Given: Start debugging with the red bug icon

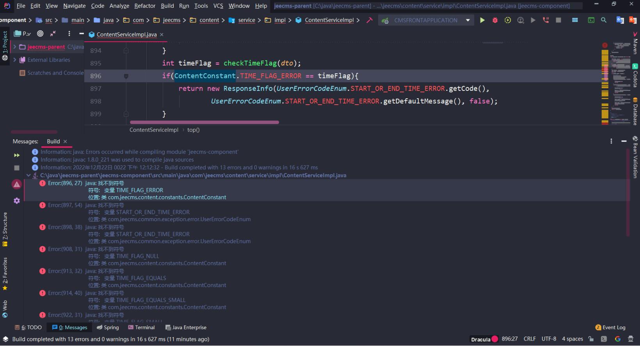Looking at the screenshot, I should point(495,20).
